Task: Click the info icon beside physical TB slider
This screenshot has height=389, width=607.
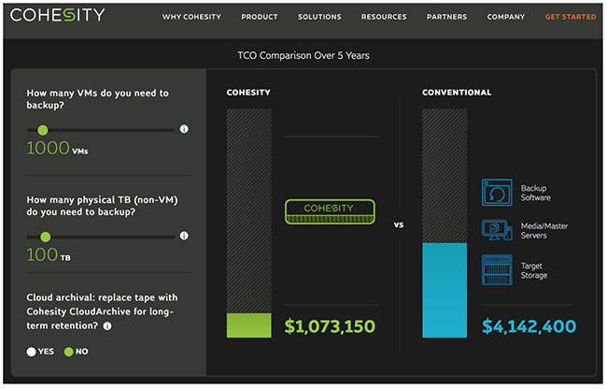Action: [184, 237]
